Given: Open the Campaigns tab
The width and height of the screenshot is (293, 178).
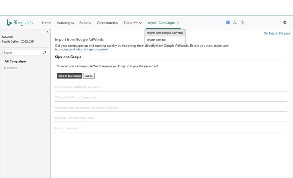Looking at the screenshot, I should (65, 23).
